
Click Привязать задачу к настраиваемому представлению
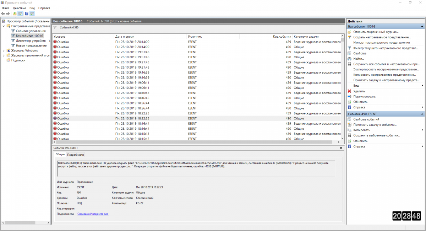[x=387, y=80]
